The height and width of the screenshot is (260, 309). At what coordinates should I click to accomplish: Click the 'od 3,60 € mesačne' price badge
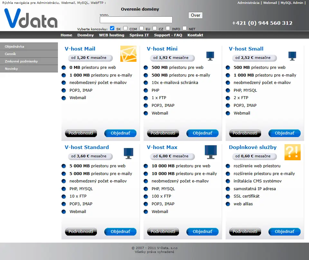point(90,156)
